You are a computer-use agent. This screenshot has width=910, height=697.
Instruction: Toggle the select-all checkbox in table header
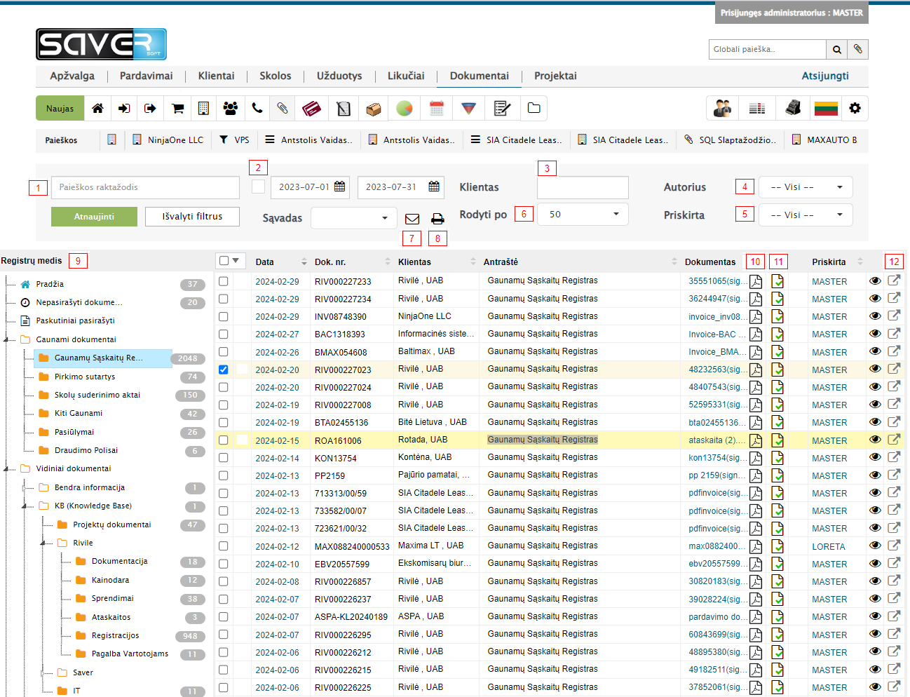click(x=224, y=261)
